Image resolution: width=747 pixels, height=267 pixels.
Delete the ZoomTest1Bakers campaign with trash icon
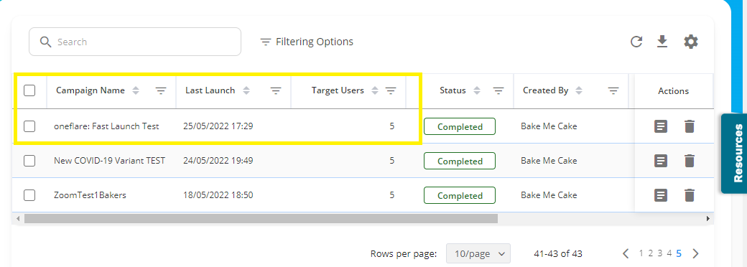690,195
